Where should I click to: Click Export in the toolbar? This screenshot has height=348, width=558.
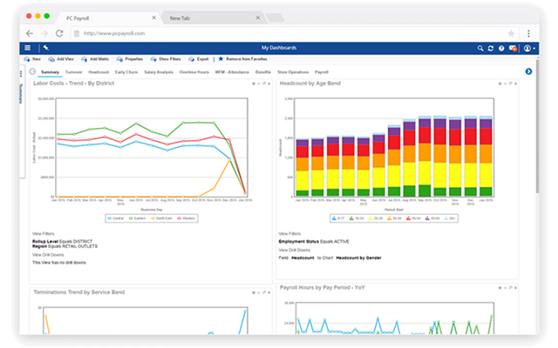(199, 59)
